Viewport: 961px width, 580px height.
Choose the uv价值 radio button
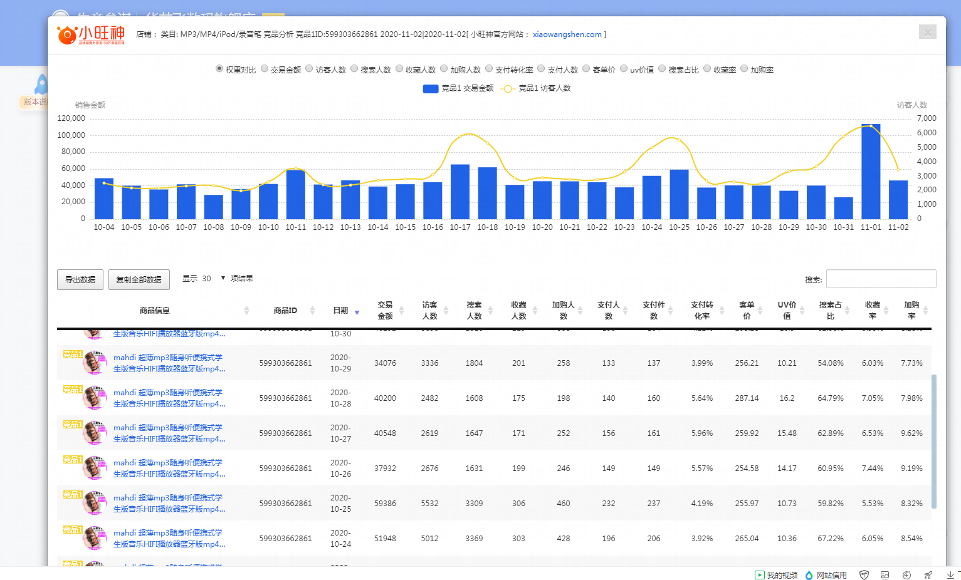(624, 69)
